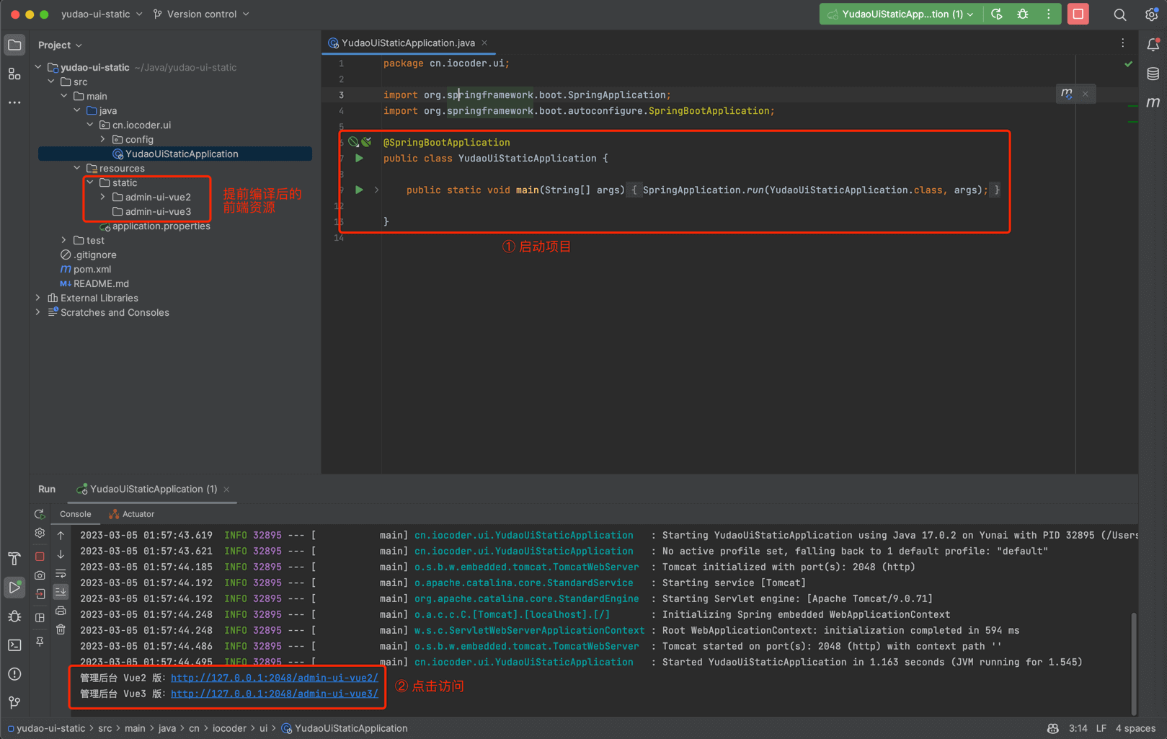This screenshot has width=1167, height=739.
Task: Open the Version control menu
Action: pyautogui.click(x=202, y=14)
